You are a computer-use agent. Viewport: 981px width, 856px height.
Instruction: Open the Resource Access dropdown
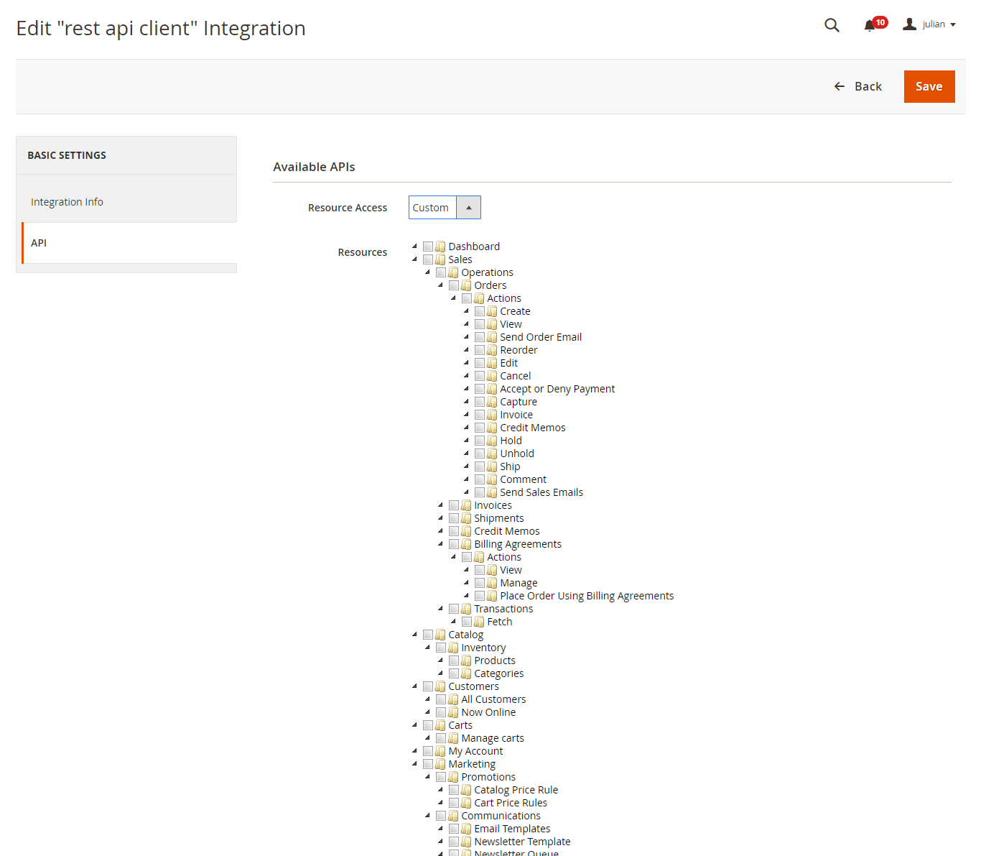[445, 208]
